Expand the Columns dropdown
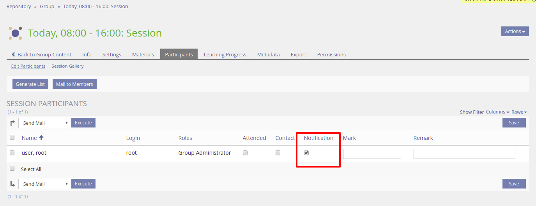 coord(497,112)
